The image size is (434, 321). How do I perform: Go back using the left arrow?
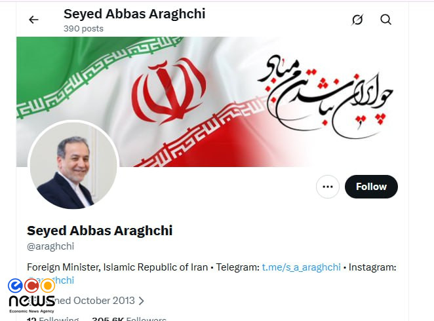(34, 20)
